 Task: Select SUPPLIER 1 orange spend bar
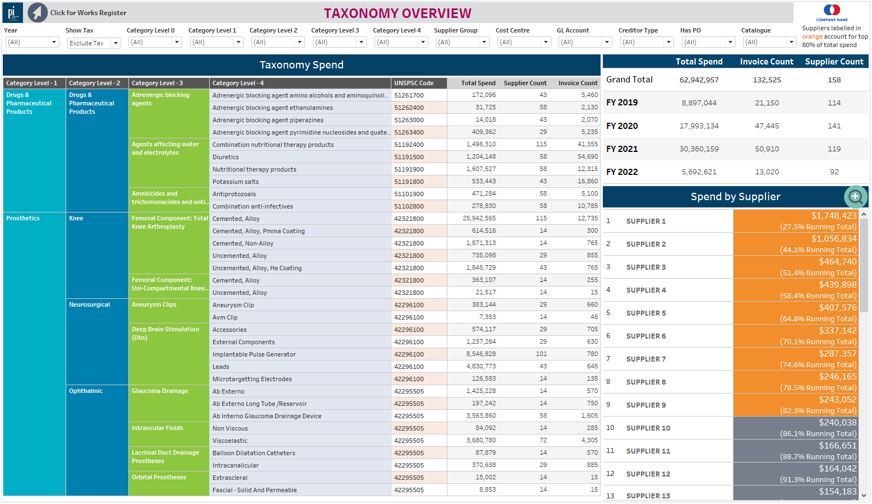[x=796, y=221]
